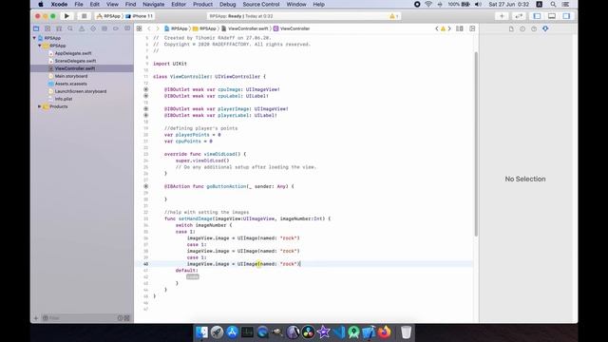Open the find navigator
The width and height of the screenshot is (608, 342).
pyautogui.click(x=70, y=28)
